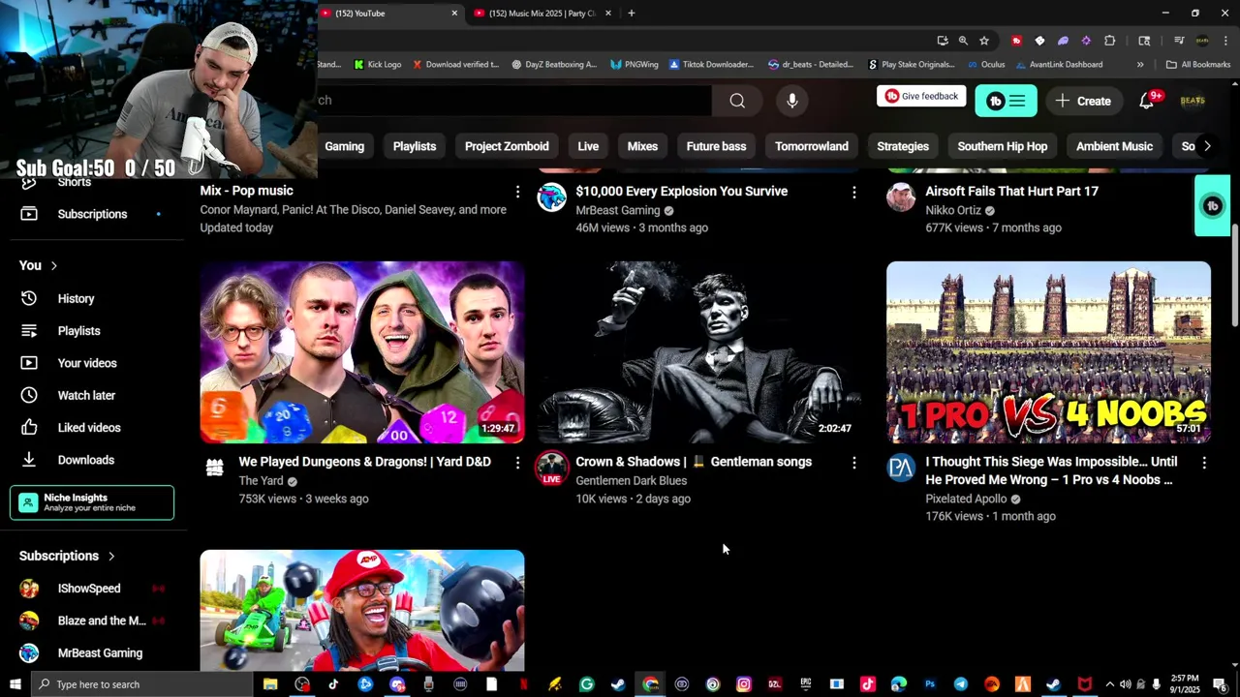The width and height of the screenshot is (1240, 697).
Task: Open All Bookmarks folder
Action: pyautogui.click(x=1198, y=65)
